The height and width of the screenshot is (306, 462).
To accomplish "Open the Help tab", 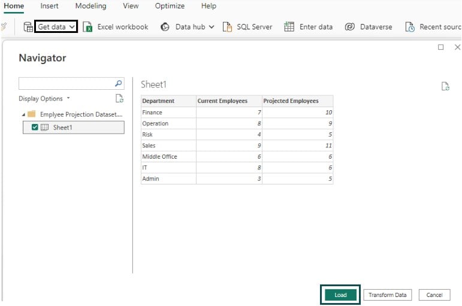I will click(x=209, y=6).
